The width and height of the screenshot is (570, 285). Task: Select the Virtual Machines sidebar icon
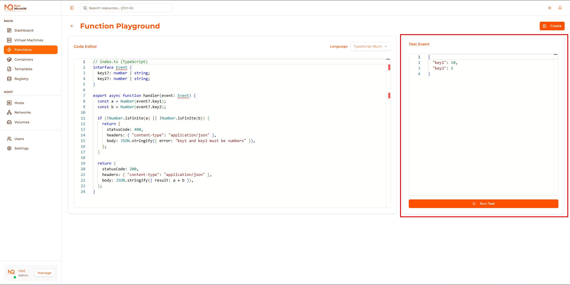(9, 40)
